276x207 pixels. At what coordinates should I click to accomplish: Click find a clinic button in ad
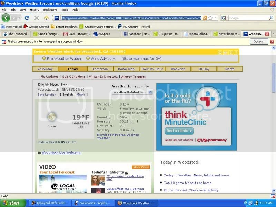179,131
